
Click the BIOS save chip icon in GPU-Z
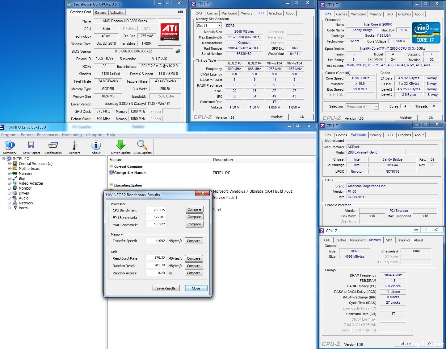coord(178,51)
